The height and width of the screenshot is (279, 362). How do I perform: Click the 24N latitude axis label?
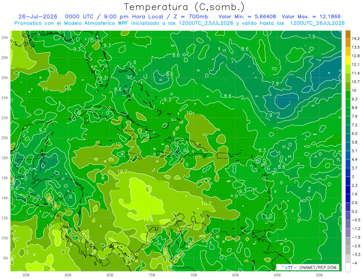[x=5, y=98]
